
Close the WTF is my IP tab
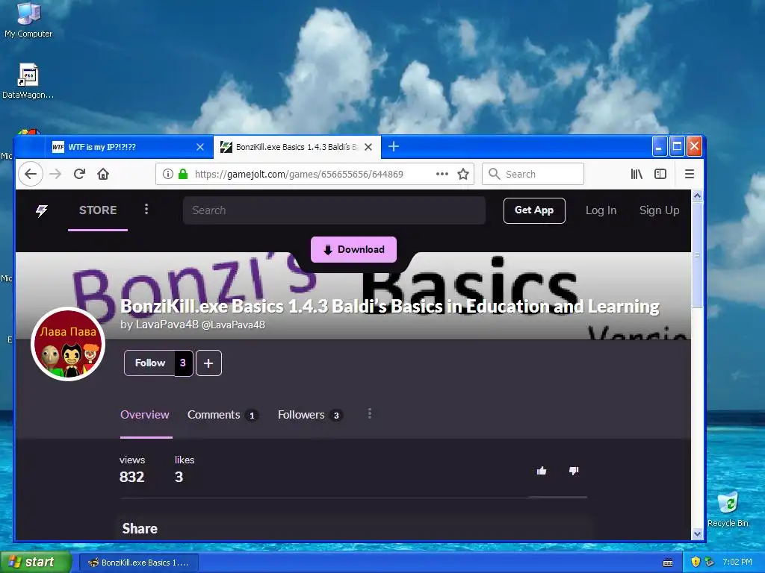[x=200, y=147]
